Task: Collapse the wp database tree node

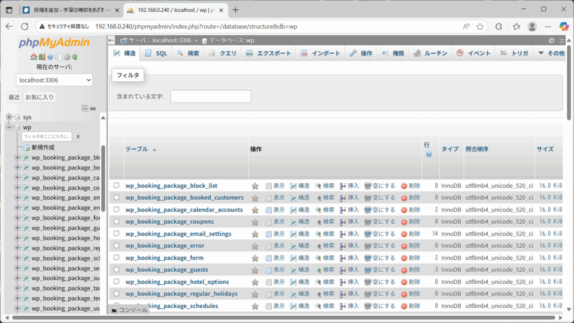Action: coord(9,127)
